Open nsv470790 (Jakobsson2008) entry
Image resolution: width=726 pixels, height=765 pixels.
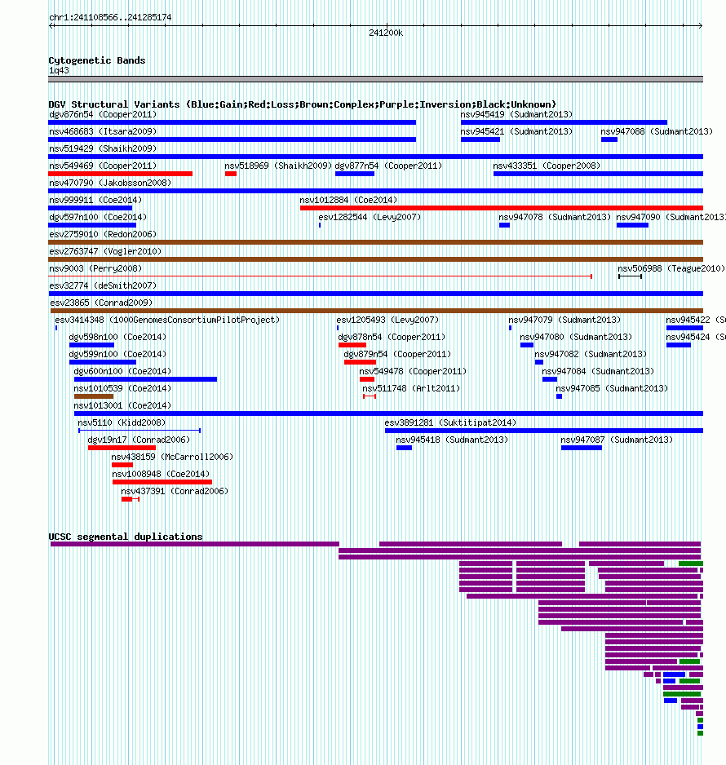(110, 183)
